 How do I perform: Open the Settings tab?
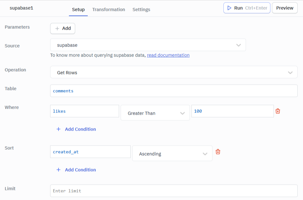point(141,10)
